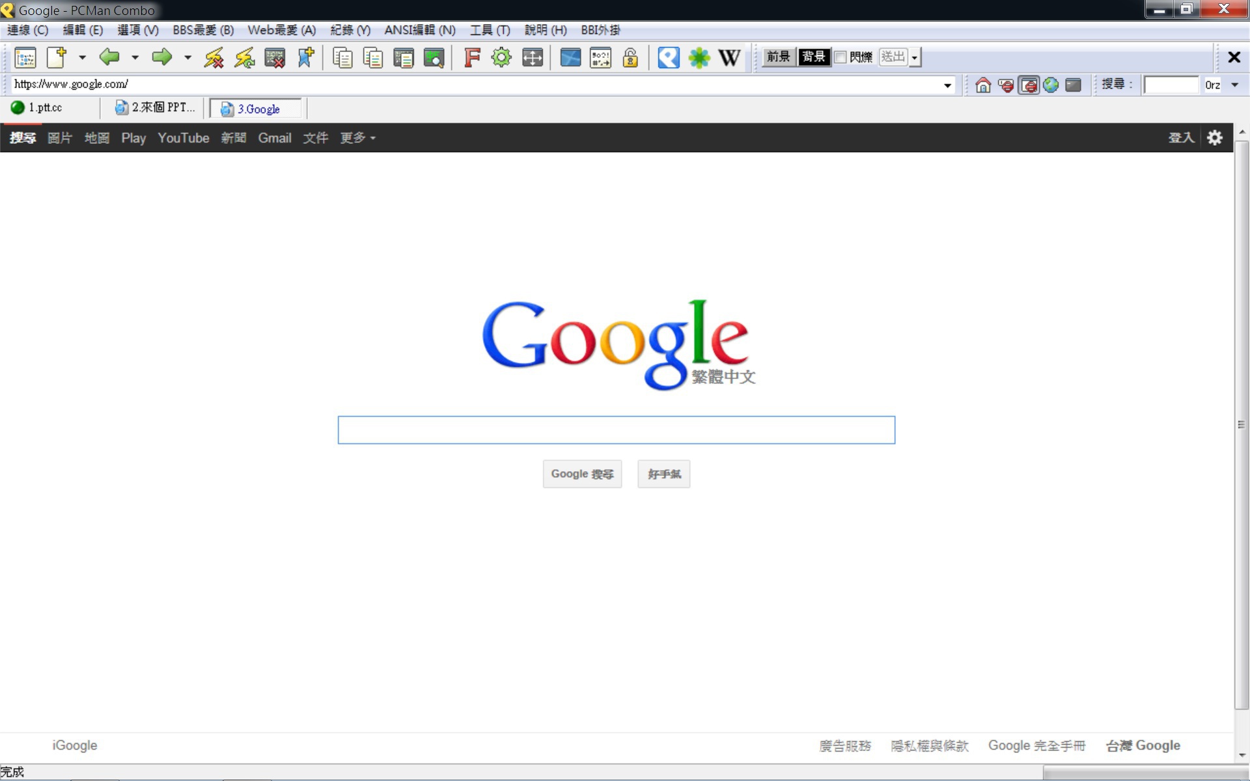Open settings with the green gear icon
The width and height of the screenshot is (1250, 781).
(501, 58)
